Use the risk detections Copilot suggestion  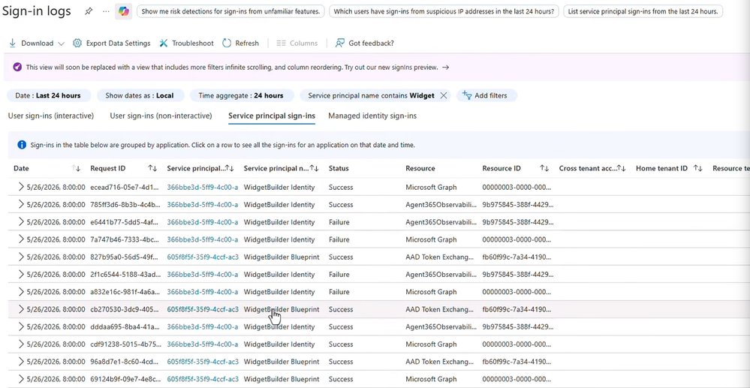click(230, 11)
